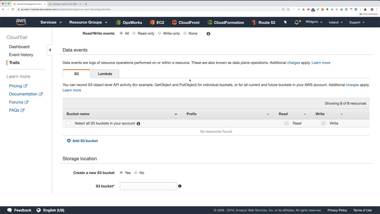
Task: Open the Privacy Policy link
Action: tap(337, 210)
